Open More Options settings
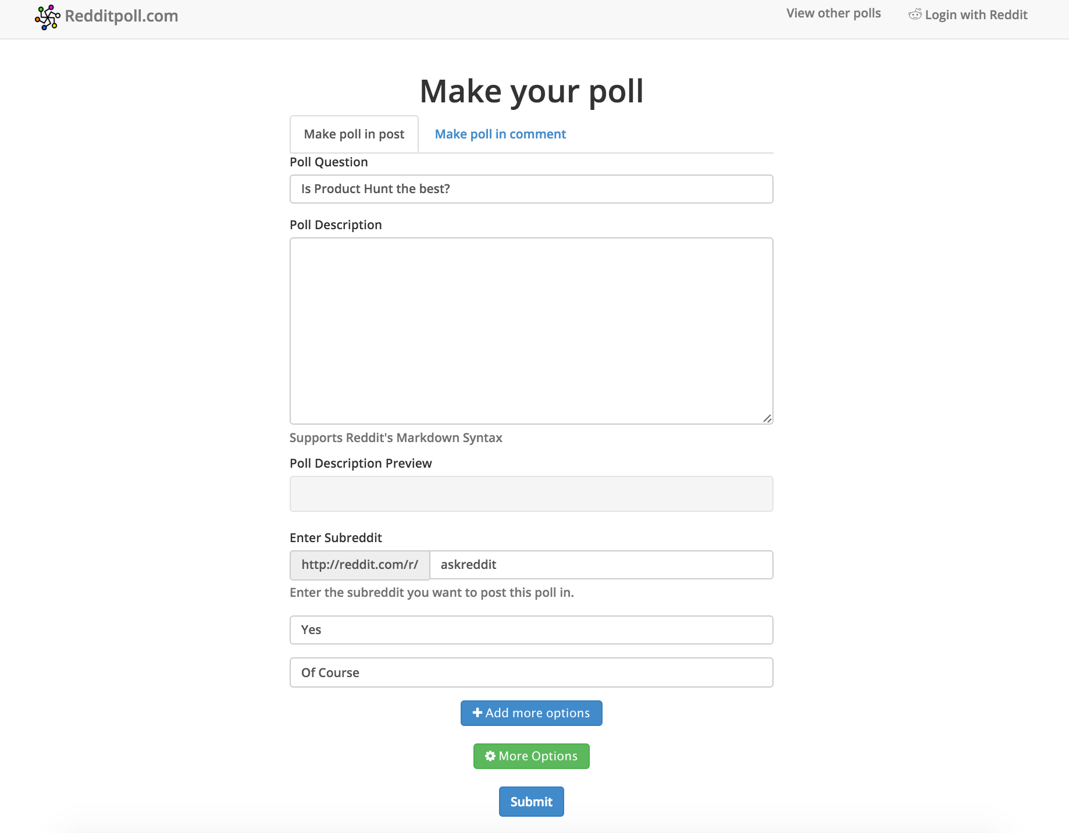Viewport: 1069px width, 833px height. click(x=530, y=756)
